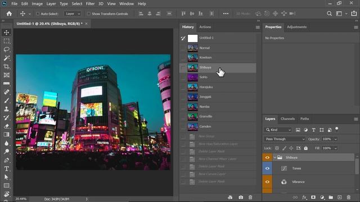
Task: Select the Move tool in toolbar
Action: click(6, 33)
